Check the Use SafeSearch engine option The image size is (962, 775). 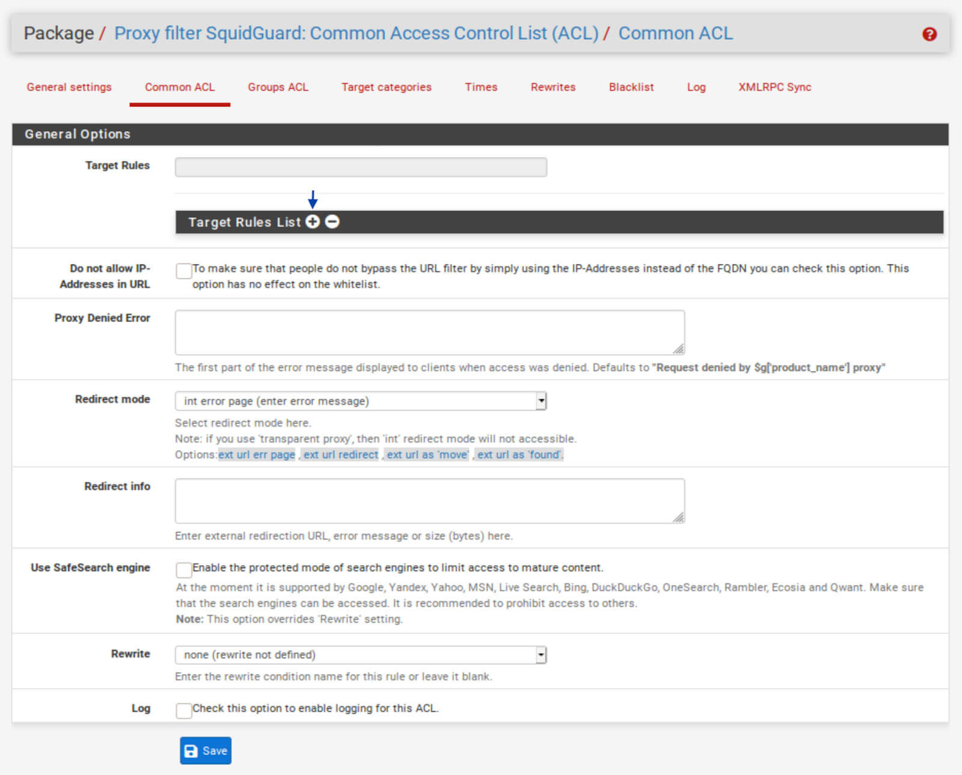(x=184, y=570)
